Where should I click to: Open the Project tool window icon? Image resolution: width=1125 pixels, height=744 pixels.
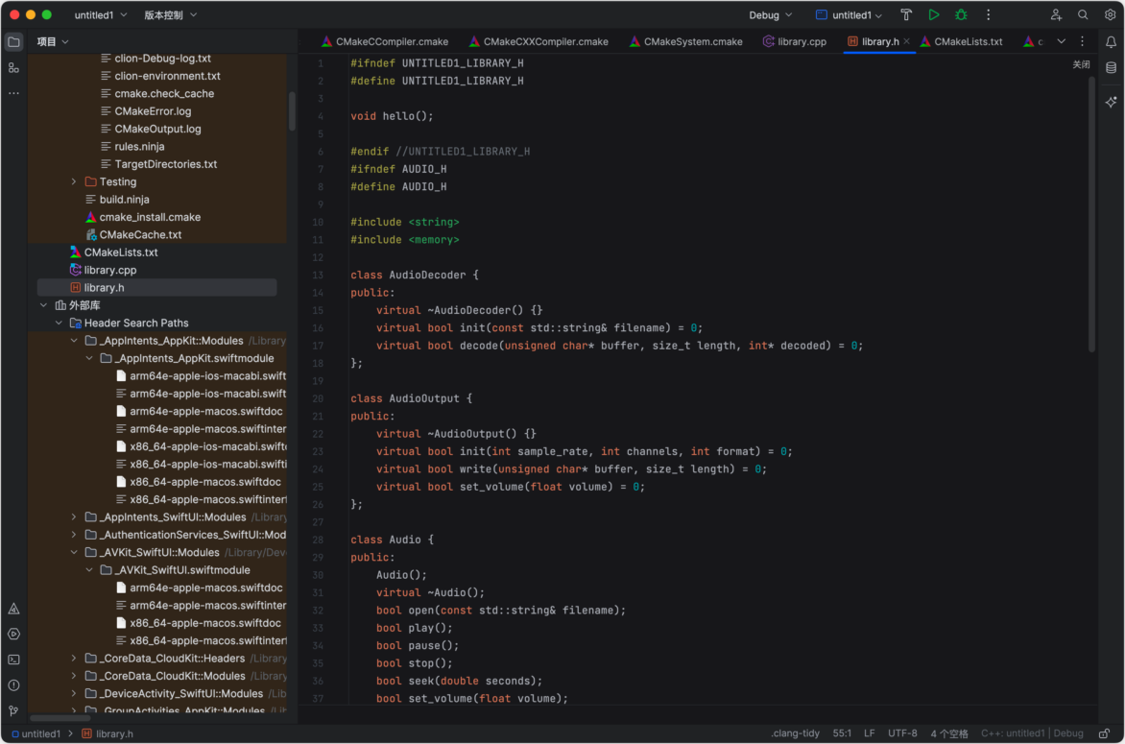(13, 41)
